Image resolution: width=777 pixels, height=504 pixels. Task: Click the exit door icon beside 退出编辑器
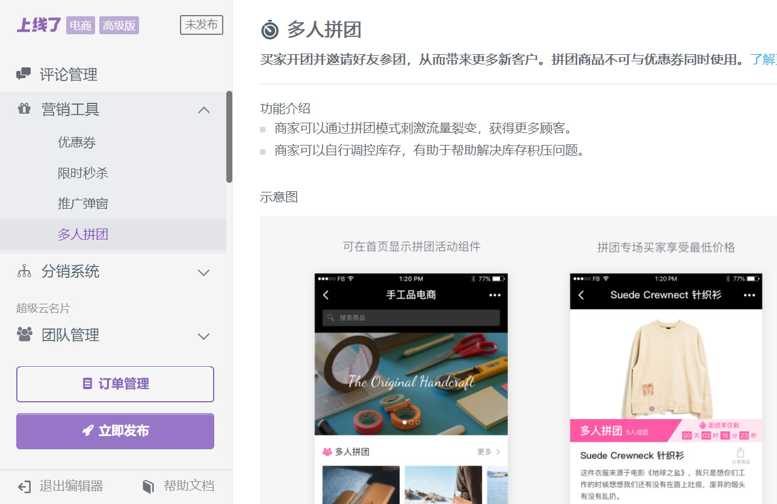point(23,485)
